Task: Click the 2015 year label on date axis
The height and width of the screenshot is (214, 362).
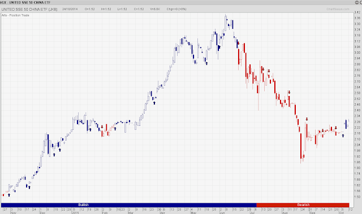Action: 75,213
